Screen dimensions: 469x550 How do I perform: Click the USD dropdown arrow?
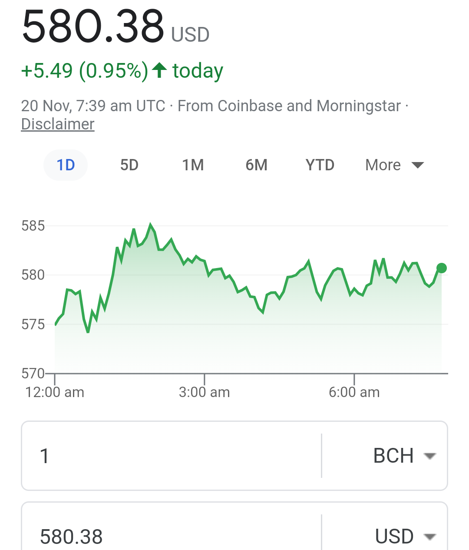tap(429, 537)
